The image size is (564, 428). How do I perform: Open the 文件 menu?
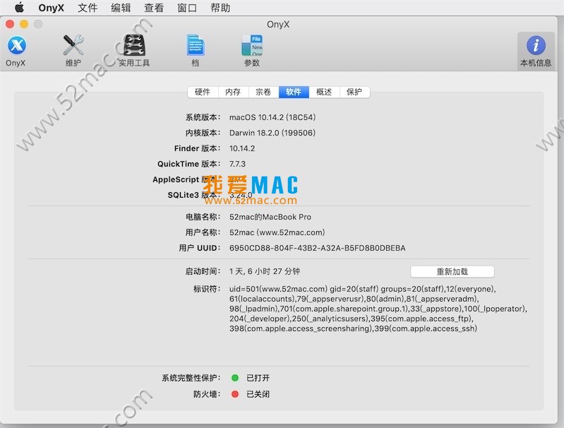[88, 8]
